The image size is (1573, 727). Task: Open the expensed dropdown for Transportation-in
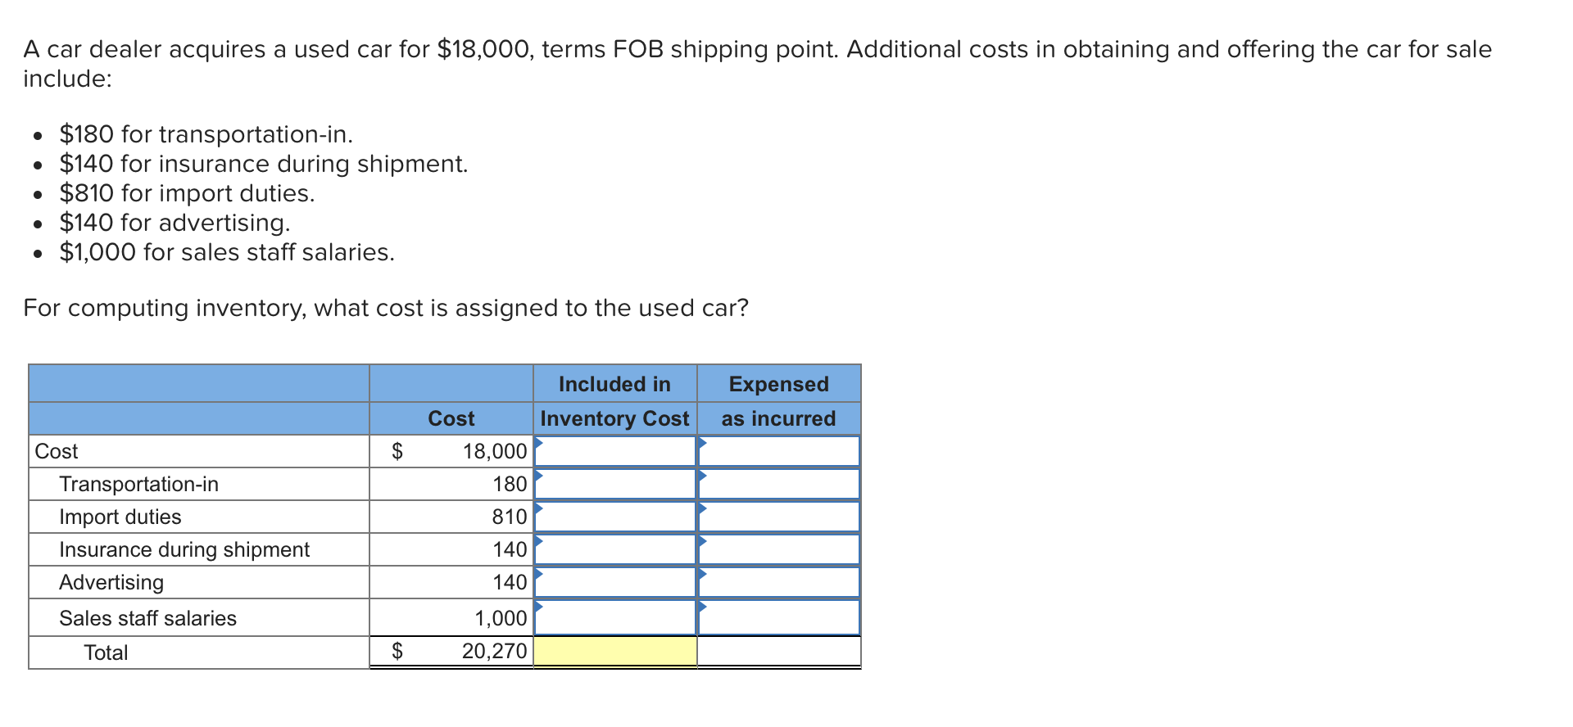pyautogui.click(x=778, y=484)
